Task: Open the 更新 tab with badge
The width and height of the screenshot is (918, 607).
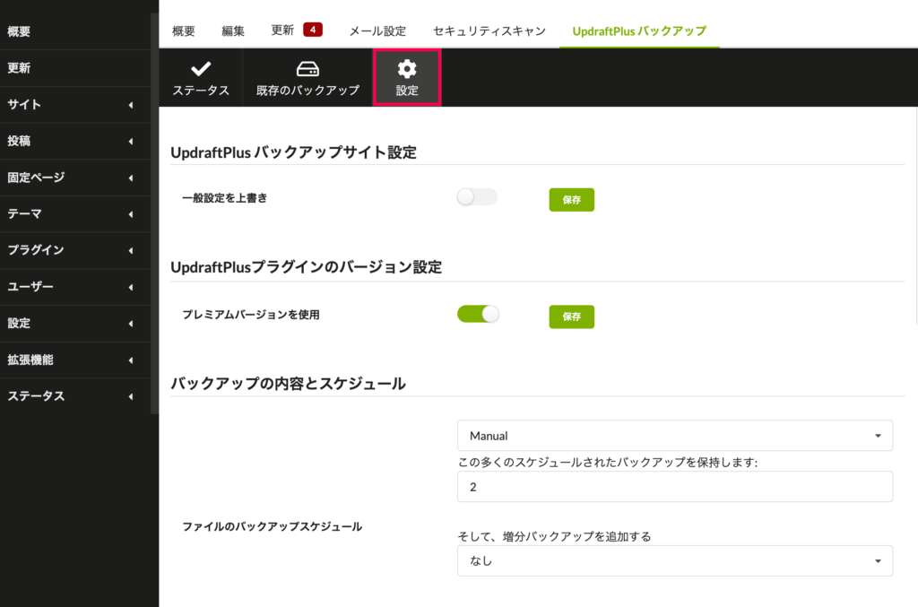Action: tap(296, 30)
